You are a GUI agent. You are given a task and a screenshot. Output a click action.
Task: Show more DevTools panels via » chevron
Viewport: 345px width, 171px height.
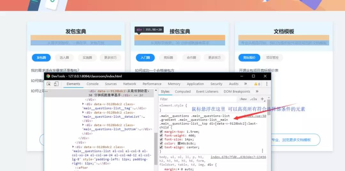[x=245, y=84]
